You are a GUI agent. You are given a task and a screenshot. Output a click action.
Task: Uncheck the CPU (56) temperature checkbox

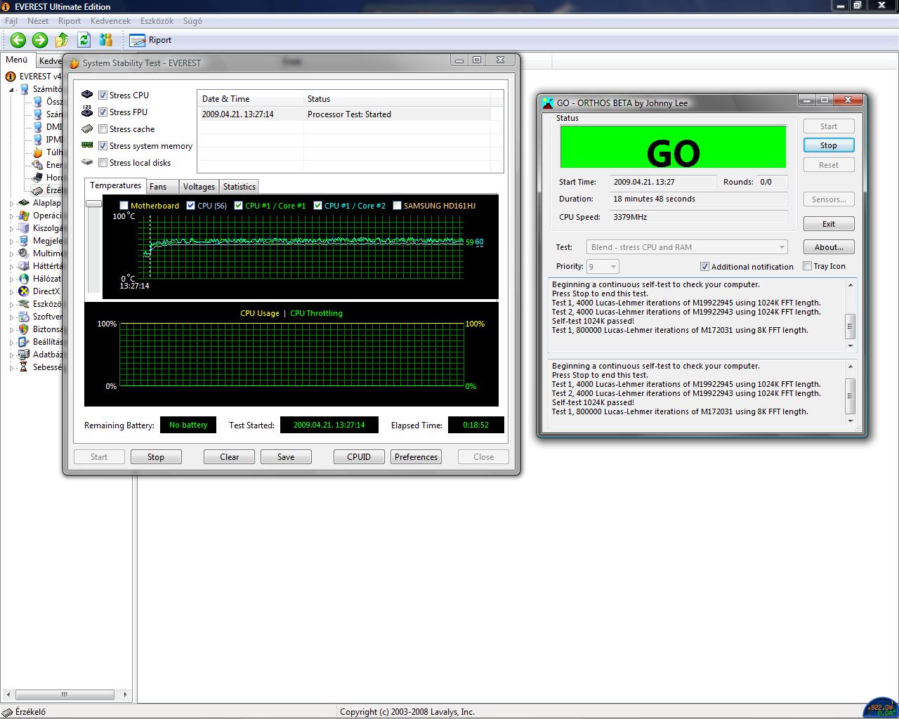pos(191,206)
